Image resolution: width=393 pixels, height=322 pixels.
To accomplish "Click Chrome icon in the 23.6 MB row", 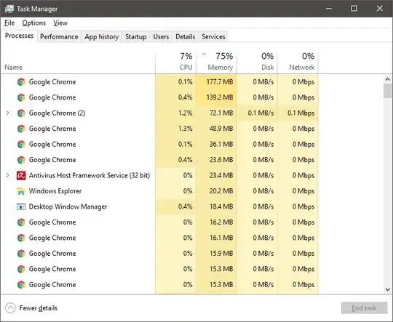I will pos(21,160).
